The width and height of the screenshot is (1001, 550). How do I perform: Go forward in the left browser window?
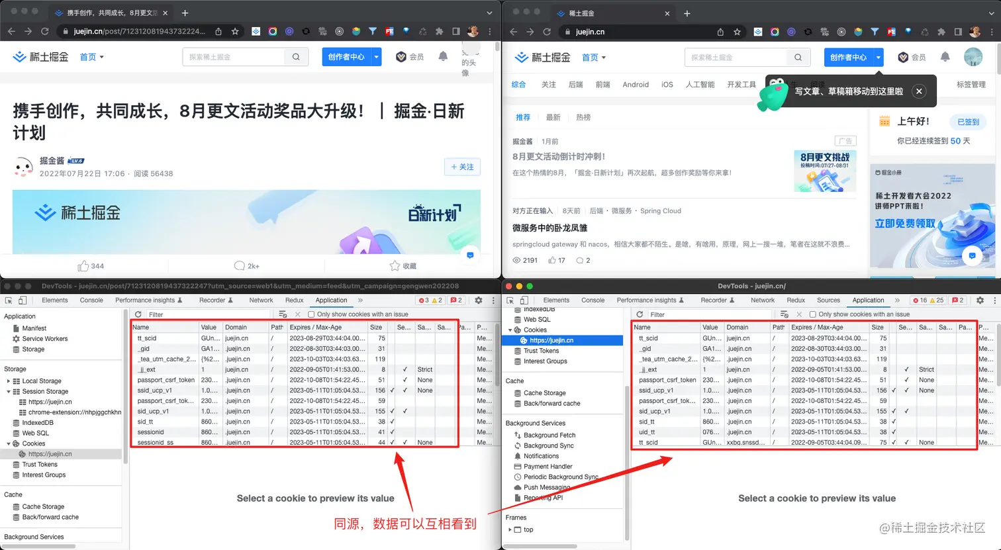click(28, 31)
